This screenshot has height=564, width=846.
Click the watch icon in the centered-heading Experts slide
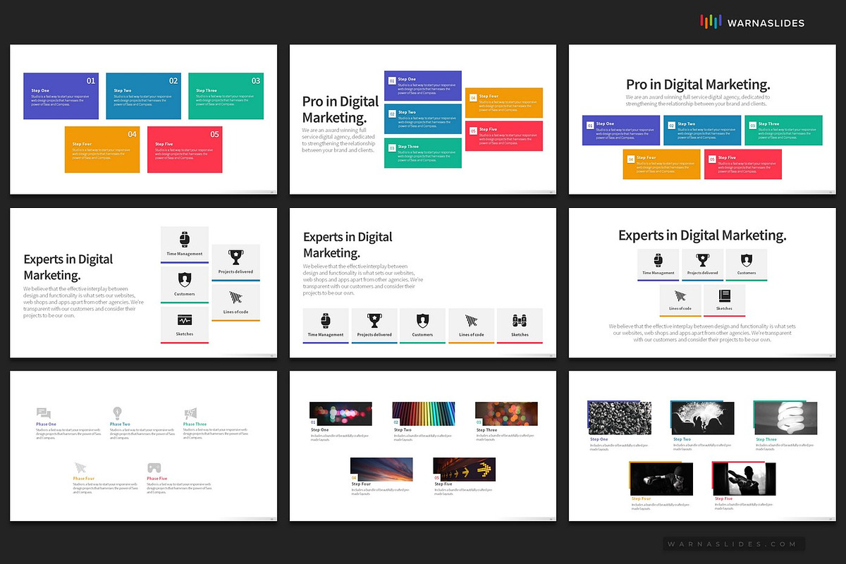[658, 259]
